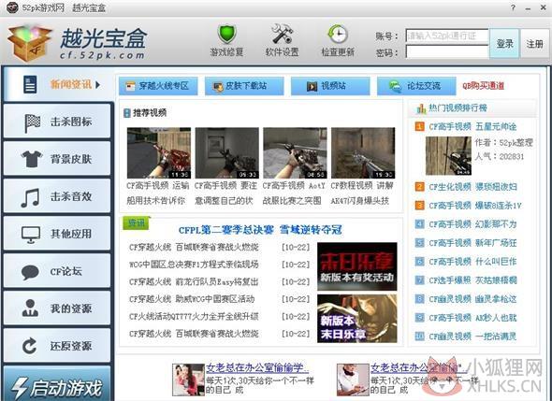Open the 论坛交流 button
Image resolution: width=552 pixels, height=401 pixels.
pyautogui.click(x=416, y=86)
